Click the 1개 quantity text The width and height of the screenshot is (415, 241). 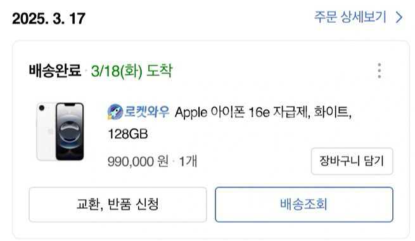click(x=188, y=161)
